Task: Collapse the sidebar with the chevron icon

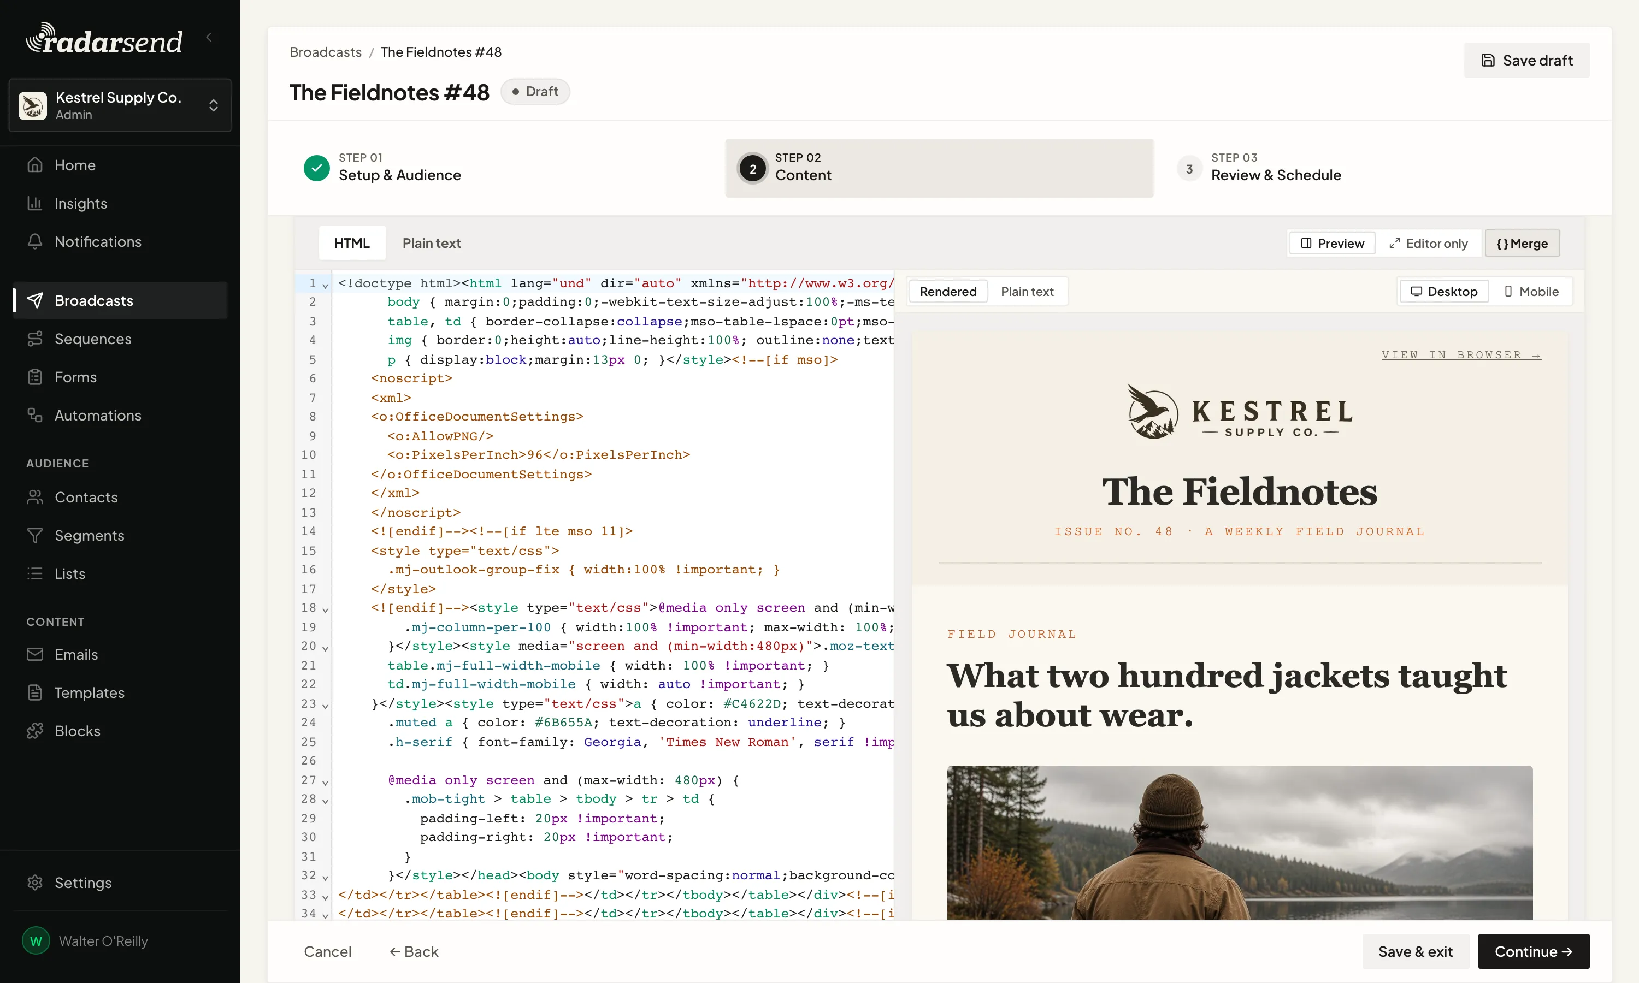Action: [209, 38]
